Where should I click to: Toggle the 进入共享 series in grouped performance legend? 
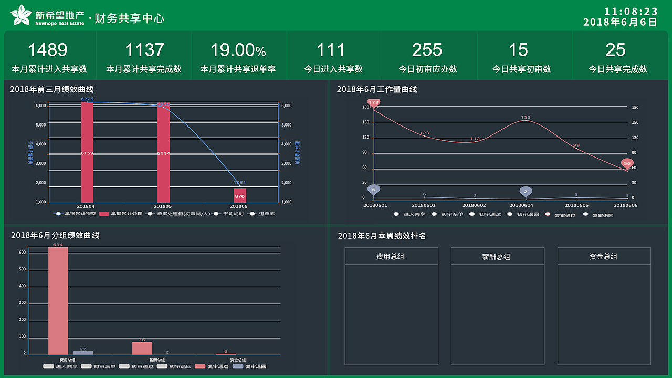click(48, 367)
